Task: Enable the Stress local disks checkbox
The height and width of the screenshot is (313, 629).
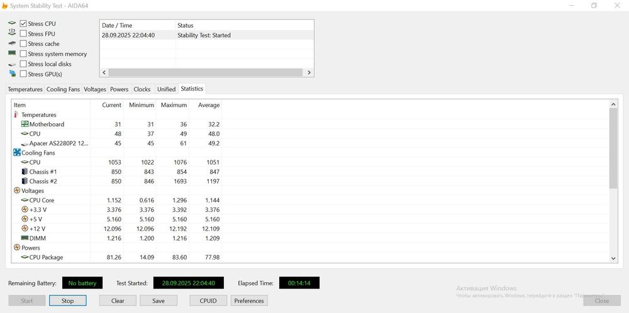Action: (23, 63)
